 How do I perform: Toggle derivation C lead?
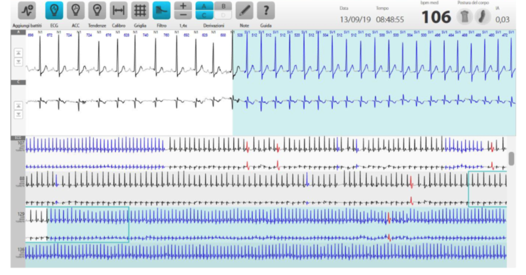click(x=204, y=15)
